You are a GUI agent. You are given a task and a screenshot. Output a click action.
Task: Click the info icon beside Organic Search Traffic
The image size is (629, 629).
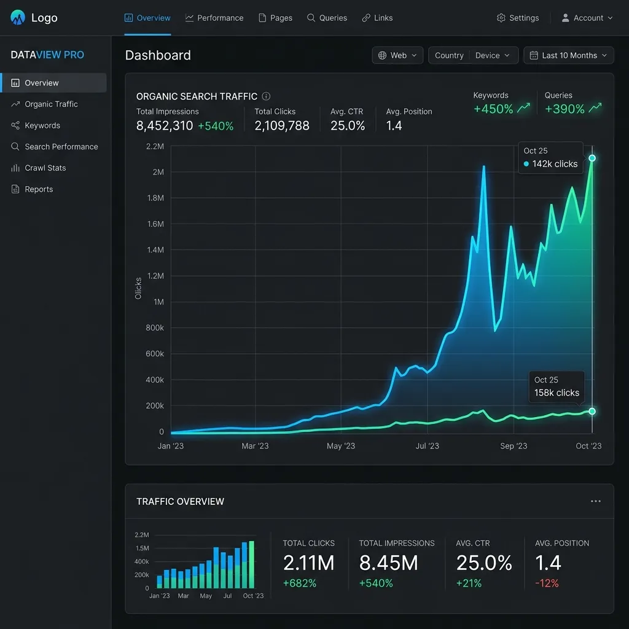(266, 96)
